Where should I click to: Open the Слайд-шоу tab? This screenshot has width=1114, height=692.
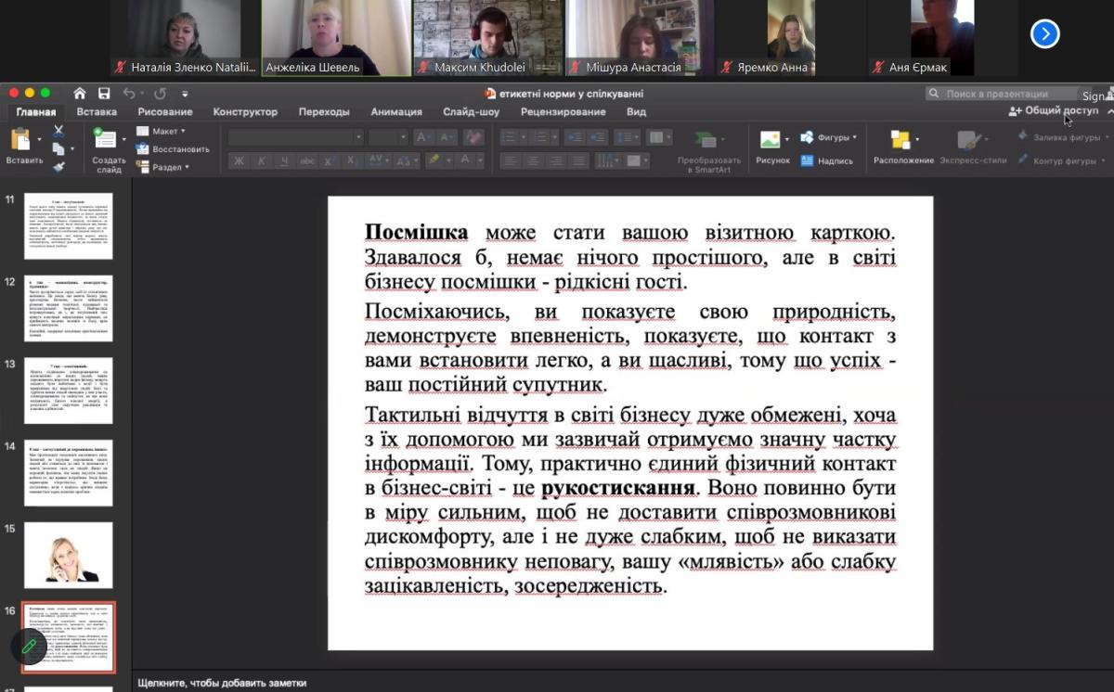point(471,112)
